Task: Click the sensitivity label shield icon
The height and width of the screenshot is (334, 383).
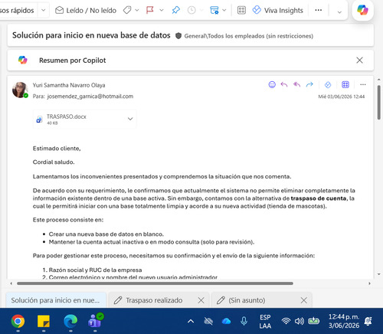Action: pos(178,36)
